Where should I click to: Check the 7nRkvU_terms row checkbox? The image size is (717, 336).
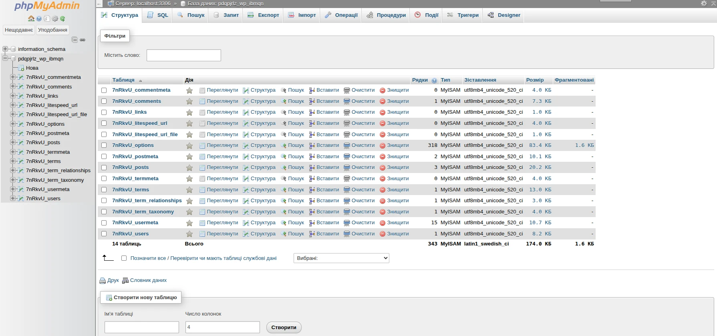pyautogui.click(x=104, y=190)
